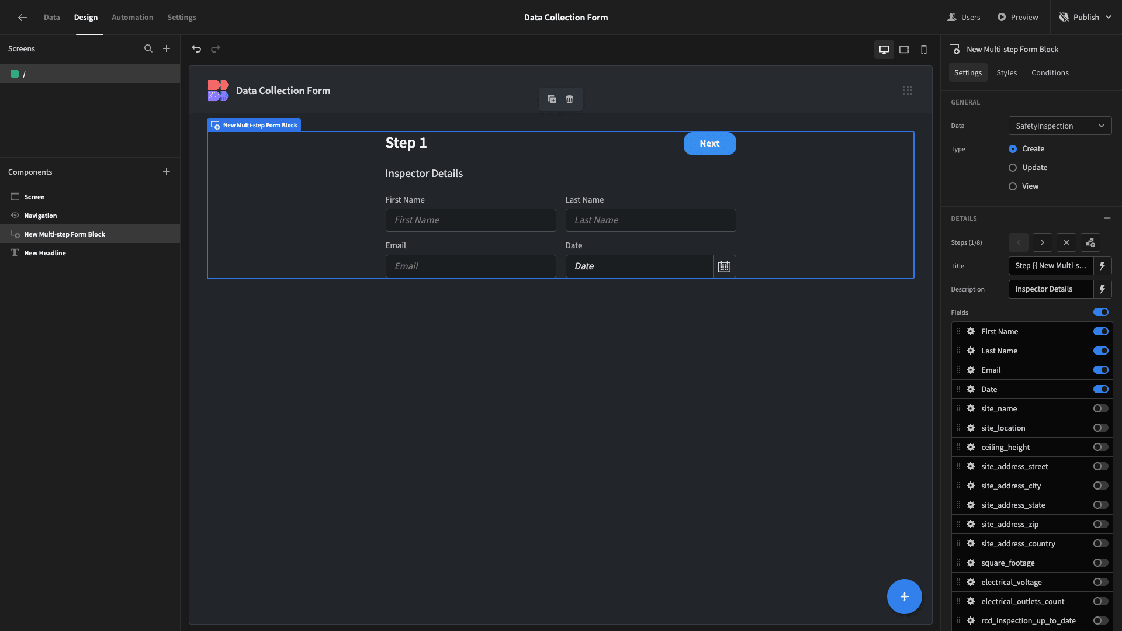This screenshot has height=631, width=1122.
Task: Enable the site_name field toggle
Action: coord(1100,408)
